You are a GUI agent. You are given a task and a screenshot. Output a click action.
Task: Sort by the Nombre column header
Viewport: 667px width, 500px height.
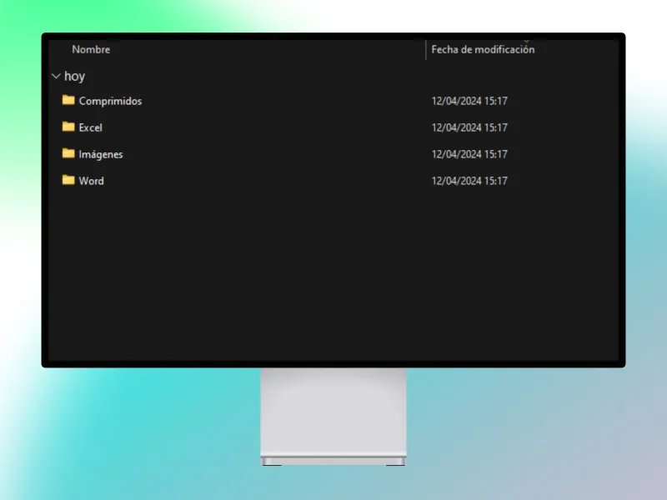coord(91,50)
